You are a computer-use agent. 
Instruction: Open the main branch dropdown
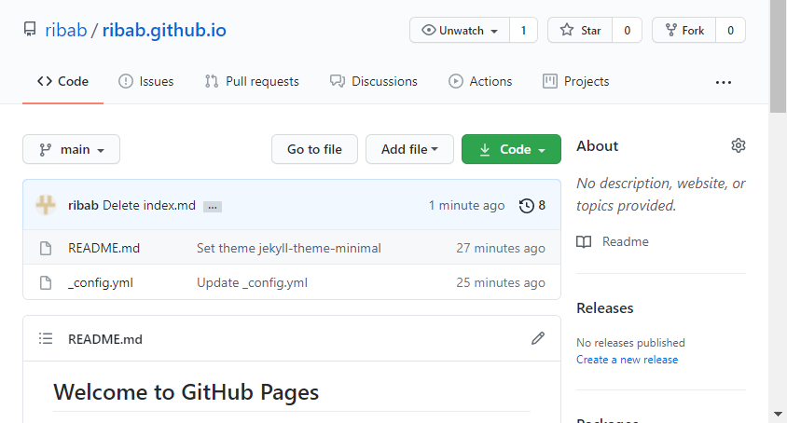pyautogui.click(x=71, y=149)
